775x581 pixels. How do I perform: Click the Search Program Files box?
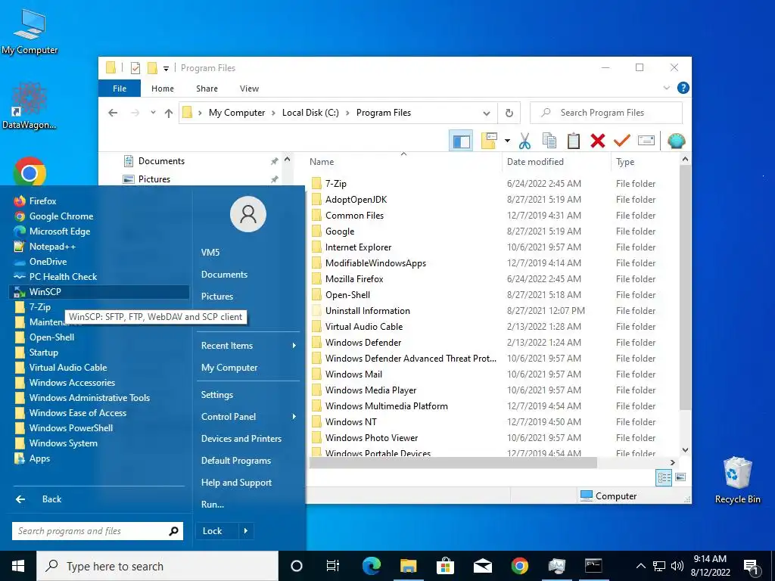[x=606, y=113]
